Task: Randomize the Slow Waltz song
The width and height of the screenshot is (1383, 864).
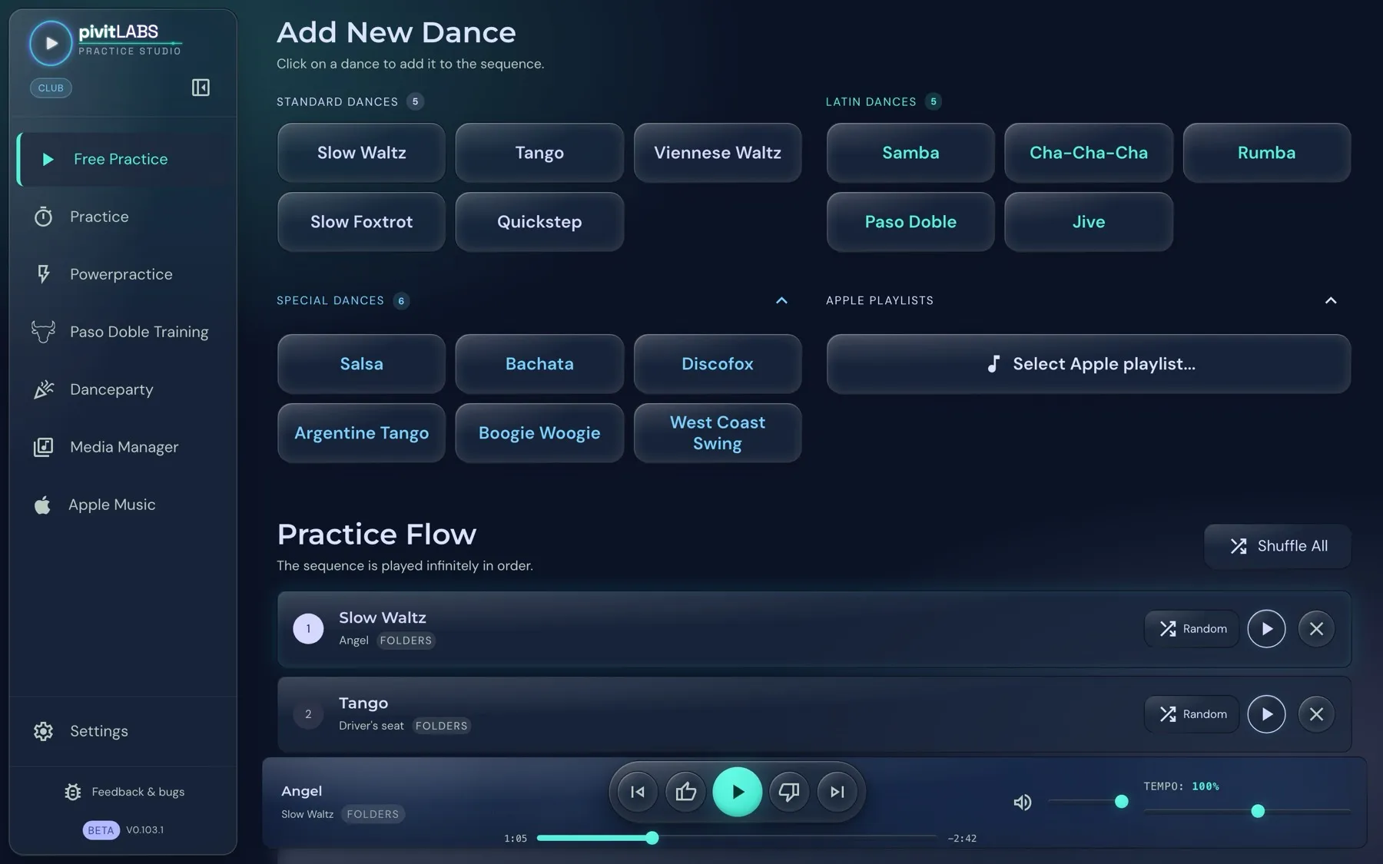Action: tap(1192, 629)
